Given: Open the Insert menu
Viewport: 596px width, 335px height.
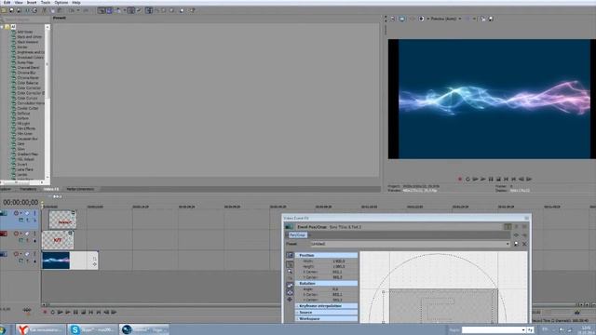Looking at the screenshot, I should tap(32, 2).
